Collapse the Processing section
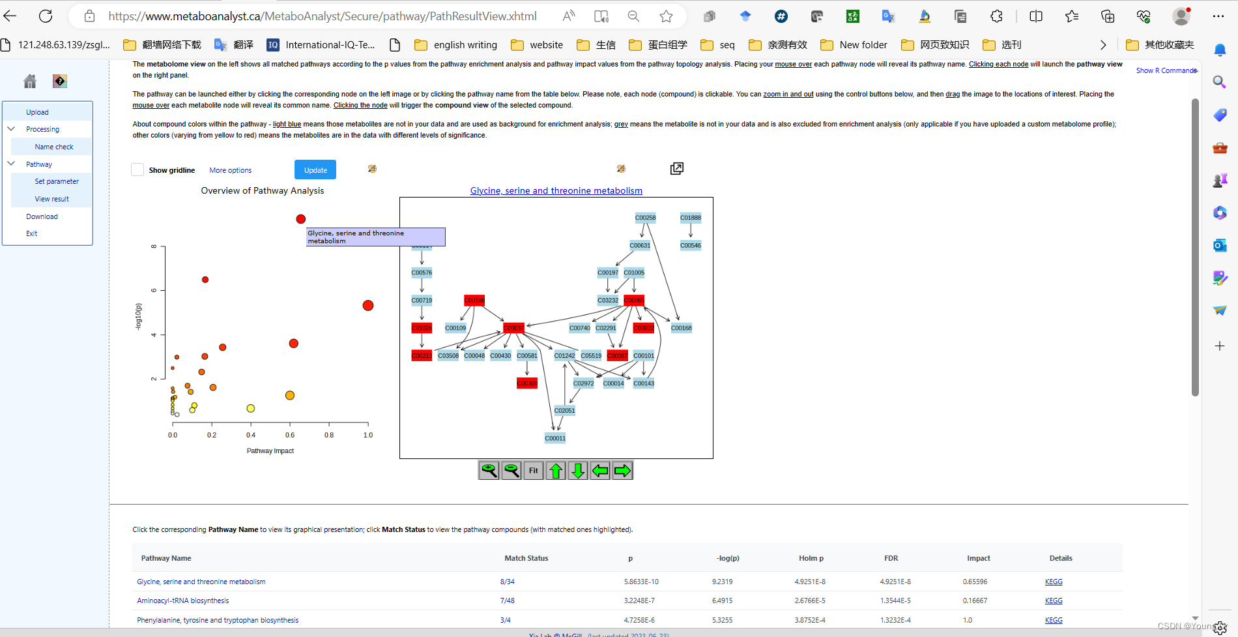 (11, 128)
